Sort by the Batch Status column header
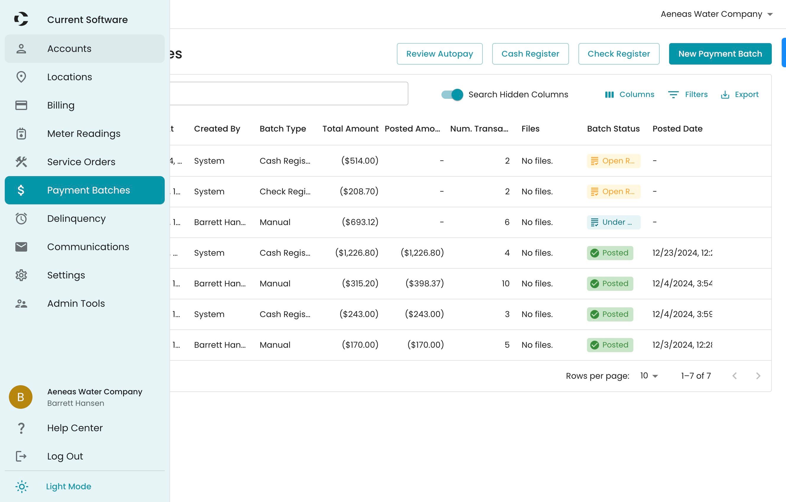Viewport: 786px width, 502px height. (x=613, y=129)
